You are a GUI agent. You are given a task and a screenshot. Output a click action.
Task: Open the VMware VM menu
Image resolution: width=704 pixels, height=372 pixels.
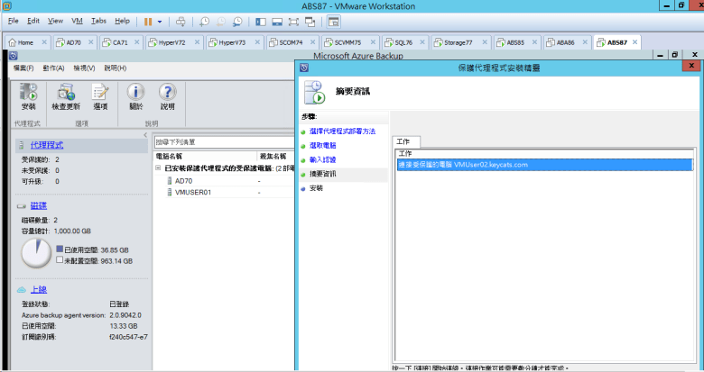[77, 20]
